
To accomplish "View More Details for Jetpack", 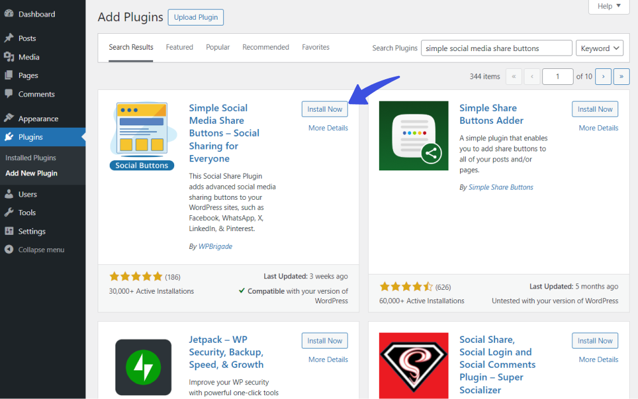I will point(328,359).
